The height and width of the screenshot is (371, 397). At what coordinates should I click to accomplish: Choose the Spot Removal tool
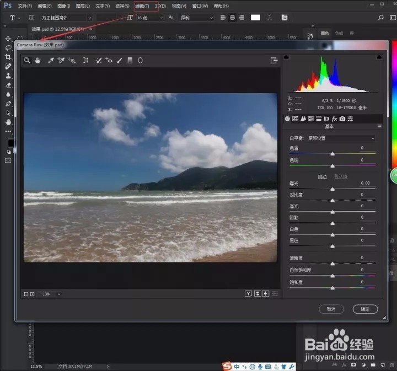click(x=99, y=61)
